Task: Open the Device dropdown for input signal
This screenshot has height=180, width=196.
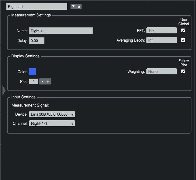Action: click(52, 114)
